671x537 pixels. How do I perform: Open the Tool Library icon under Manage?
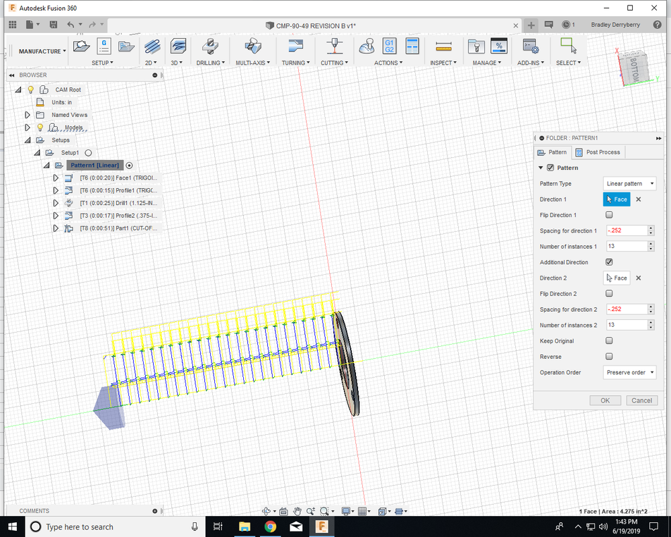pos(476,46)
